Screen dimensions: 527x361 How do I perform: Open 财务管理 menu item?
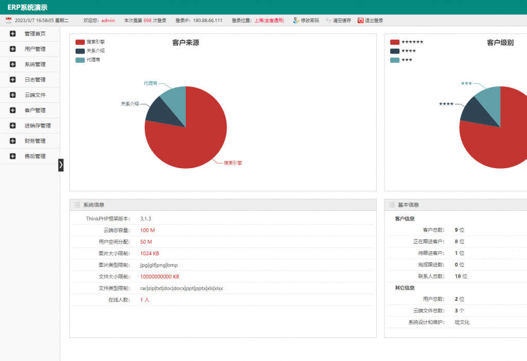[35, 141]
